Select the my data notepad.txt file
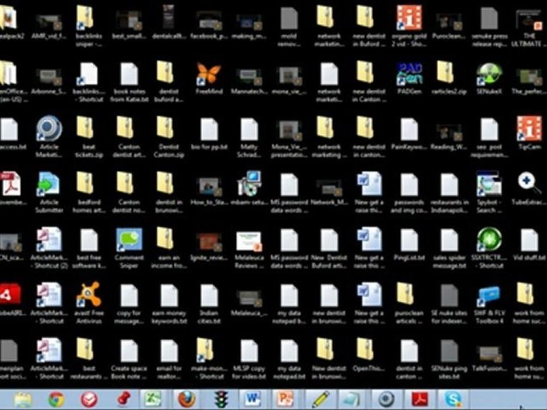The height and width of the screenshot is (410, 547). coord(289,358)
